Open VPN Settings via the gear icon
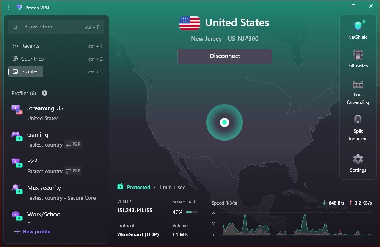The width and height of the screenshot is (380, 247). (x=358, y=163)
